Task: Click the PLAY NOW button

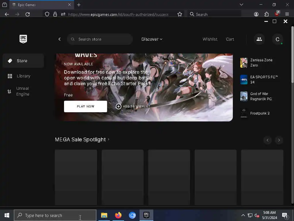Action: tap(86, 106)
